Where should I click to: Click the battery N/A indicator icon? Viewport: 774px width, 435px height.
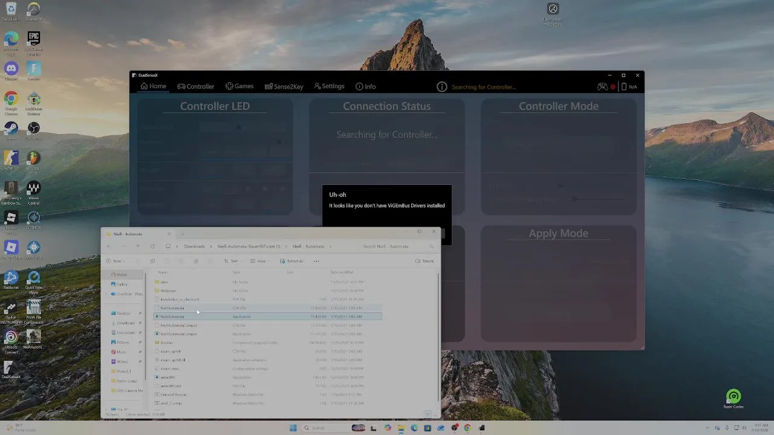pos(624,86)
